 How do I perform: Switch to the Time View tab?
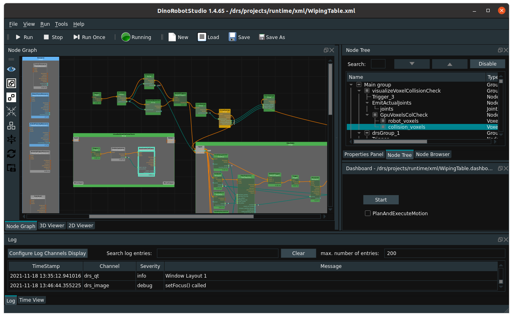tap(31, 300)
